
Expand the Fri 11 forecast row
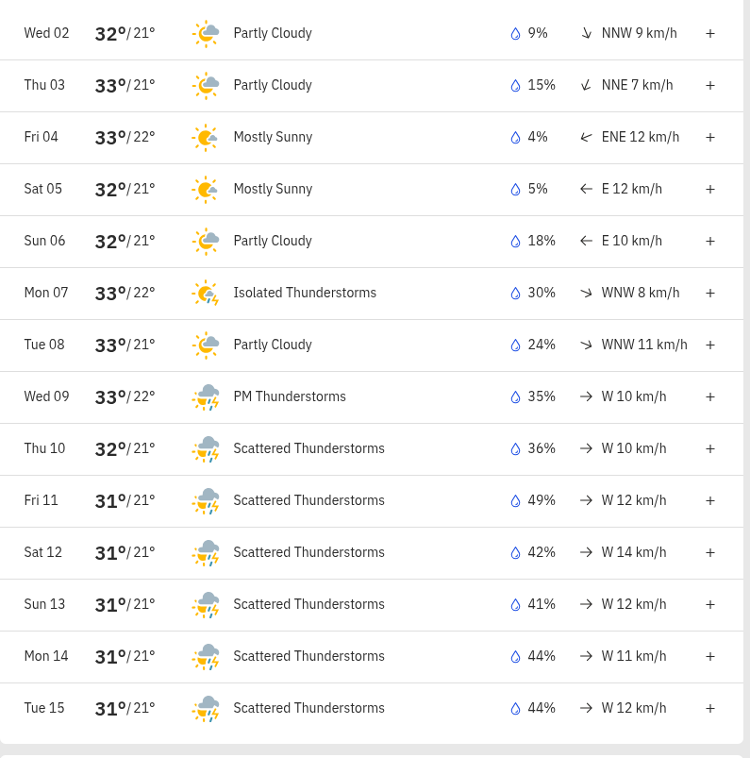pos(709,501)
